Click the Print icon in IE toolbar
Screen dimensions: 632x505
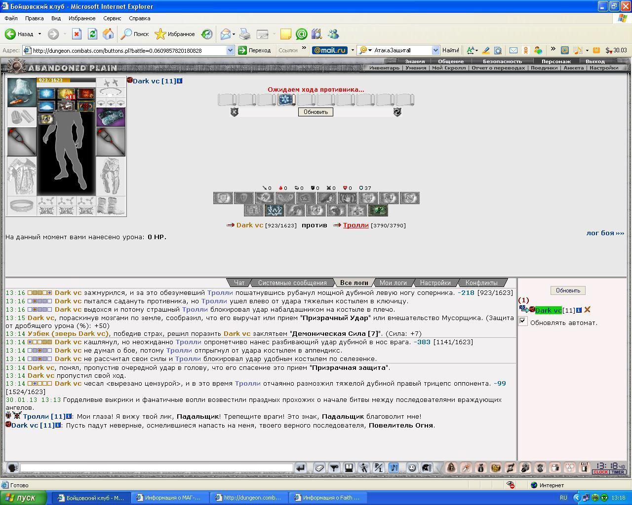(245, 34)
